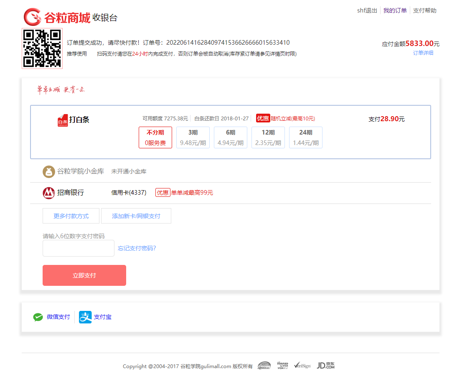Click 立即支付 pay now button
Image resolution: width=452 pixels, height=379 pixels.
pos(84,275)
